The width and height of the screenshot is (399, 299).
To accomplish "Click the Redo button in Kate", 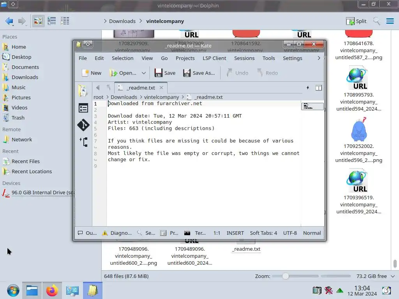I will pos(267,73).
